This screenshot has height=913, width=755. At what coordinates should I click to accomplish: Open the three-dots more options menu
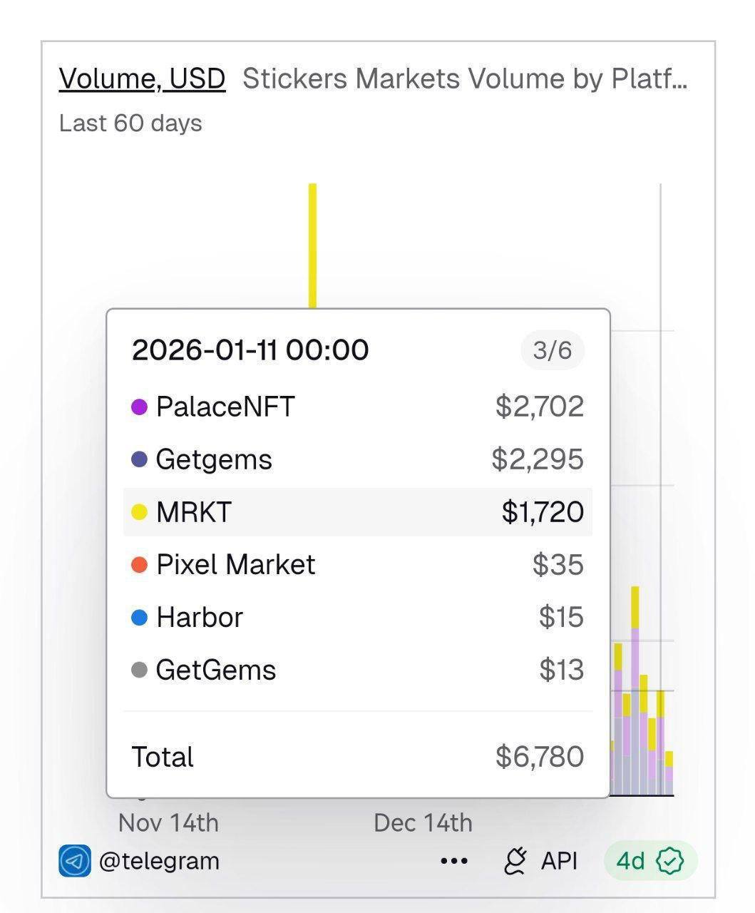(454, 862)
